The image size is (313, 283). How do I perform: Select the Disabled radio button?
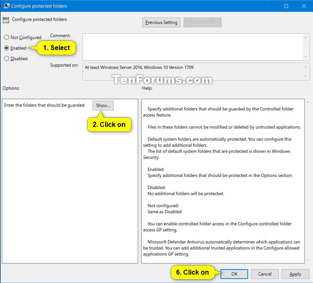coord(7,58)
